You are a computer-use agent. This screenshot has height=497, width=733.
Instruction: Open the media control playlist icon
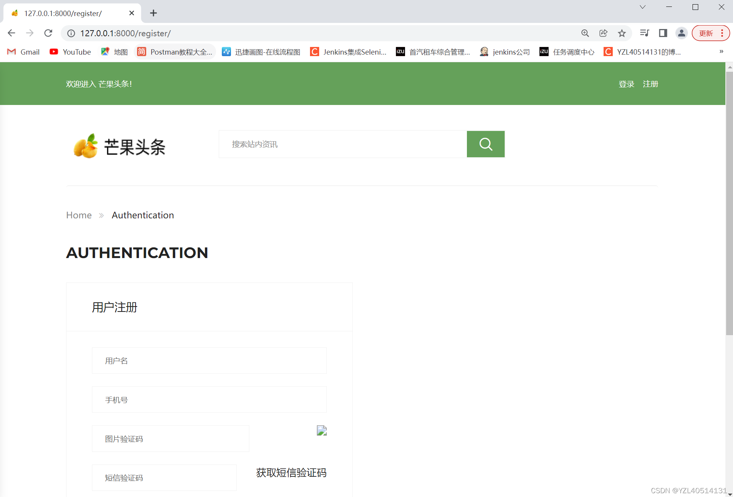tap(644, 33)
